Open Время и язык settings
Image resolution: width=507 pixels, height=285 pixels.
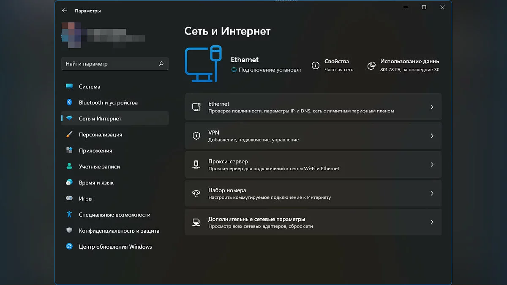click(x=115, y=183)
